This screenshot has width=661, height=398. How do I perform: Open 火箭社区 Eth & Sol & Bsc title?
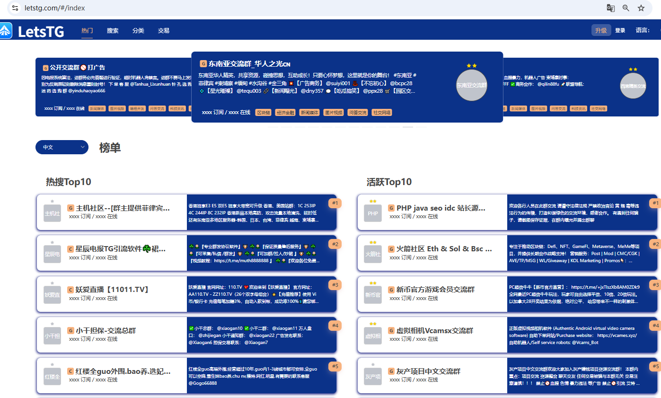tap(444, 249)
